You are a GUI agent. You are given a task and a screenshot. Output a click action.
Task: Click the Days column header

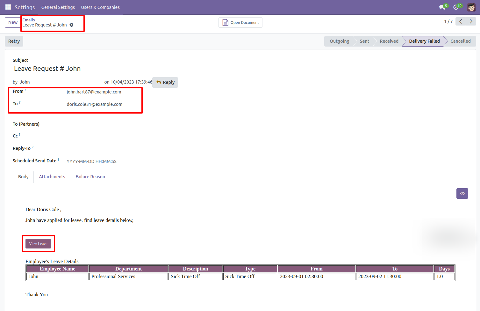coord(444,269)
